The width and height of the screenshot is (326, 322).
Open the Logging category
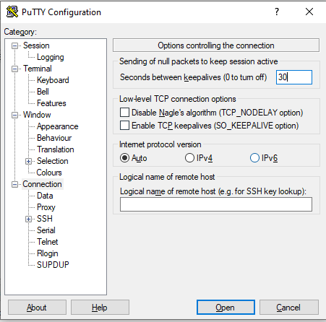51,57
